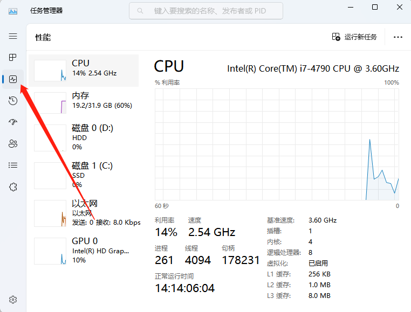Click the 256 KB L1 cache value

coord(319,274)
